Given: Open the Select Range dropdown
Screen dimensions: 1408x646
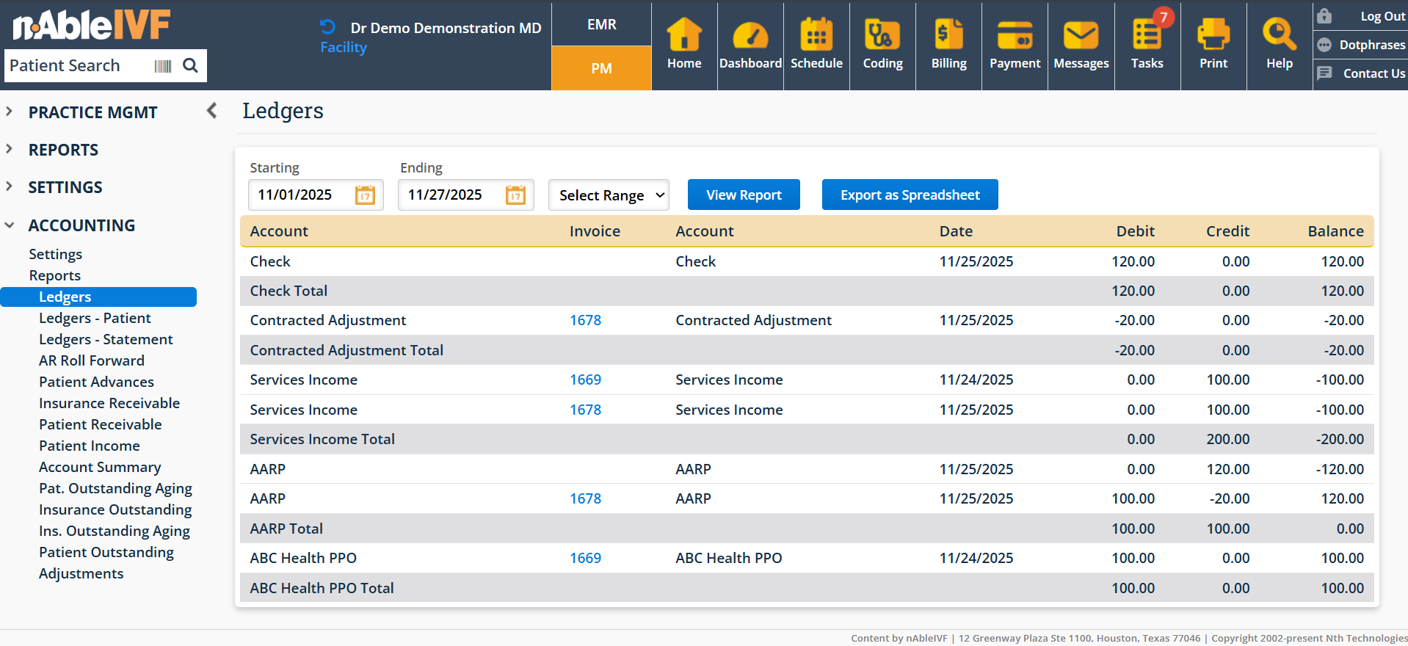Looking at the screenshot, I should point(609,195).
